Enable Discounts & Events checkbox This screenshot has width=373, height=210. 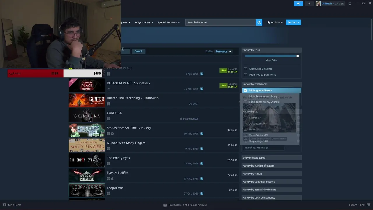pos(246,69)
